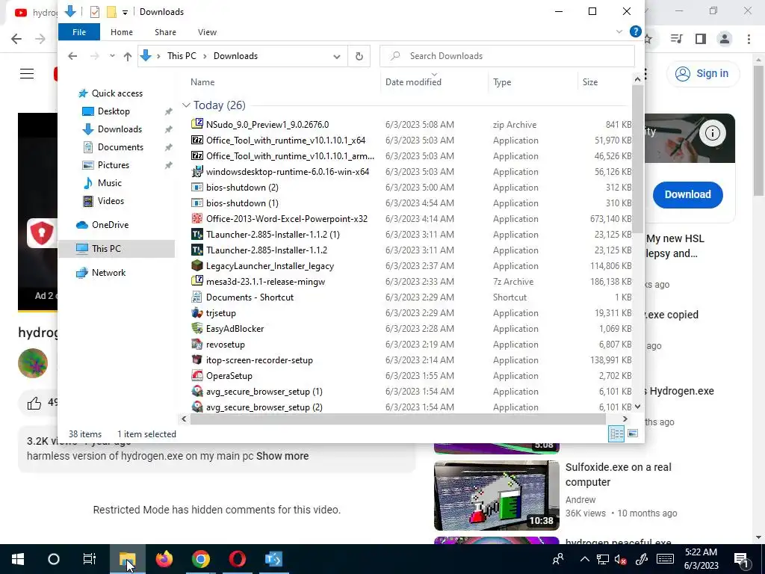This screenshot has height=574, width=765.
Task: Select the LegacyLauncher_Installer_legacy icon
Action: point(197,265)
